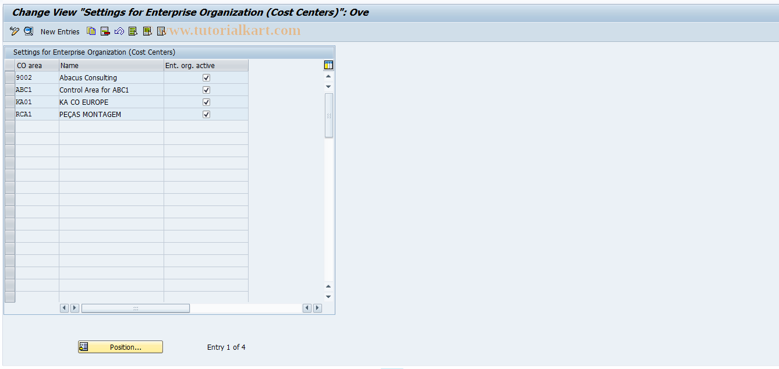The height and width of the screenshot is (369, 779).
Task: Click the Select Block icon
Action: 147,31
